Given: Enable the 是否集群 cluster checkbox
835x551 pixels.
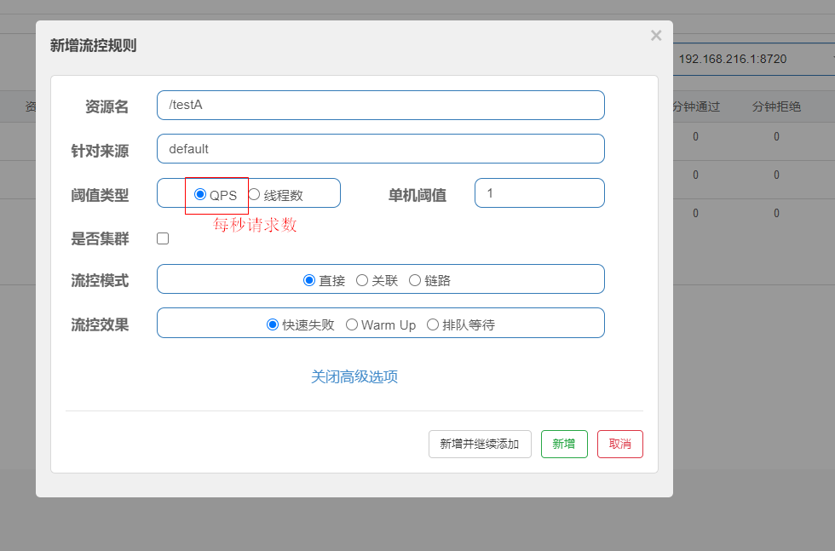Looking at the screenshot, I should coord(163,238).
